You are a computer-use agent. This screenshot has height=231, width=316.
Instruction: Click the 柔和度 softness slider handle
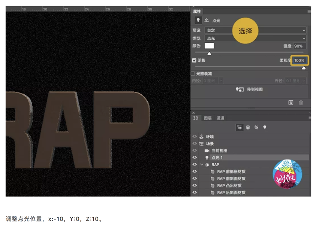tap(304, 68)
